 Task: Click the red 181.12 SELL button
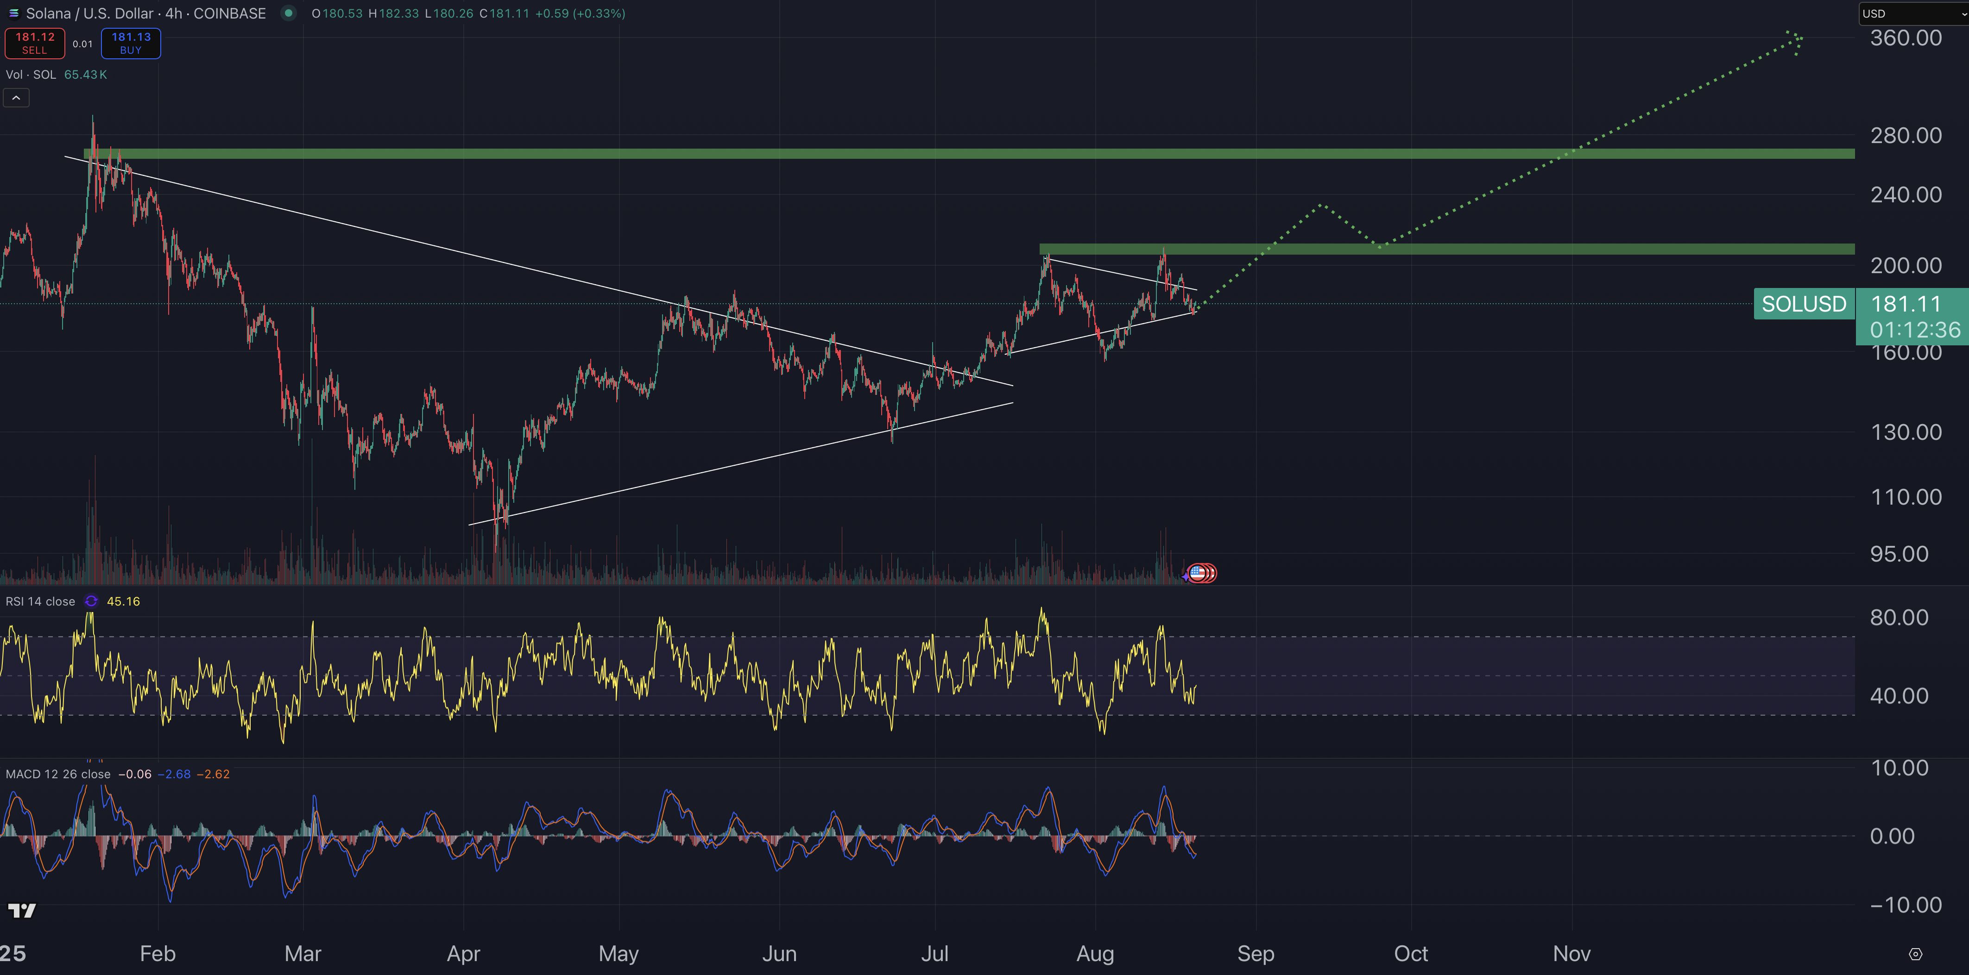[x=34, y=44]
